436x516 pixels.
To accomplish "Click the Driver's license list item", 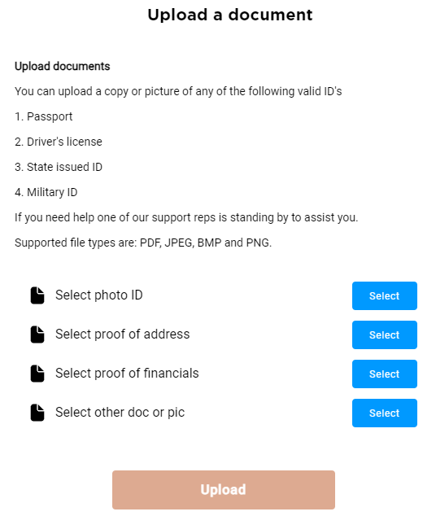I will point(59,142).
